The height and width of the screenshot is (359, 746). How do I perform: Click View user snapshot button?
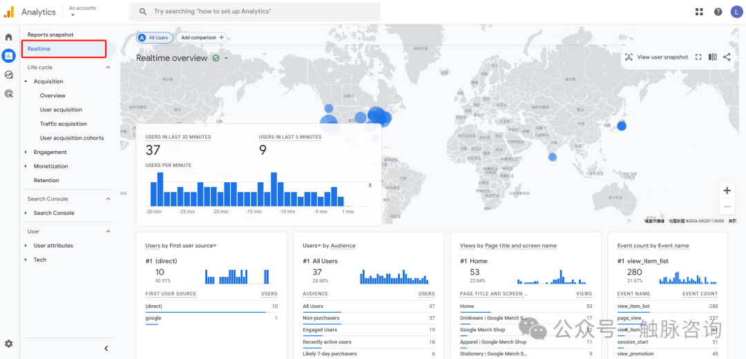(x=656, y=57)
